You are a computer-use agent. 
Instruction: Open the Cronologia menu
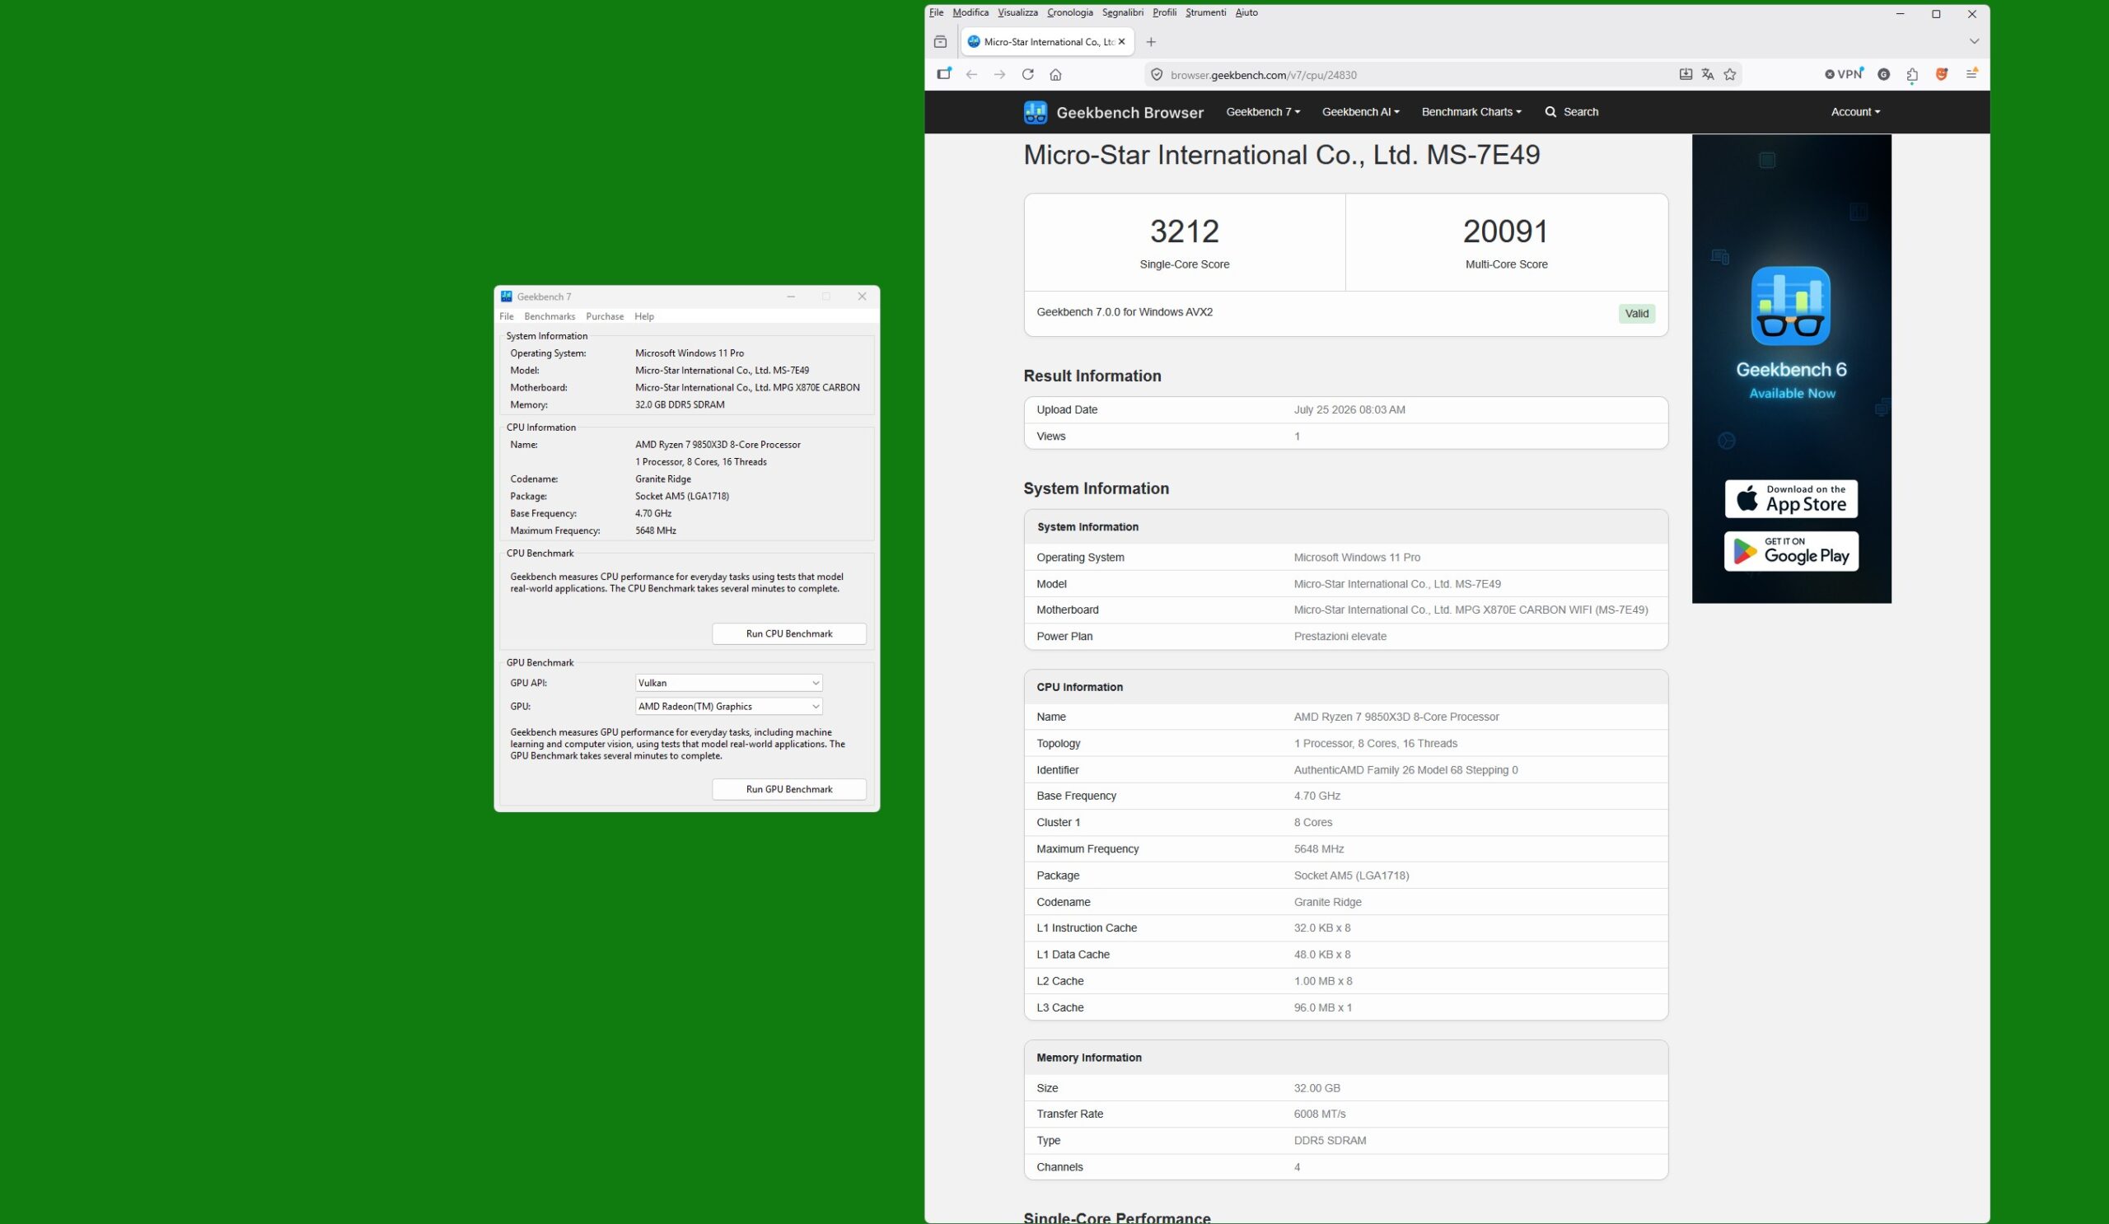(1069, 12)
